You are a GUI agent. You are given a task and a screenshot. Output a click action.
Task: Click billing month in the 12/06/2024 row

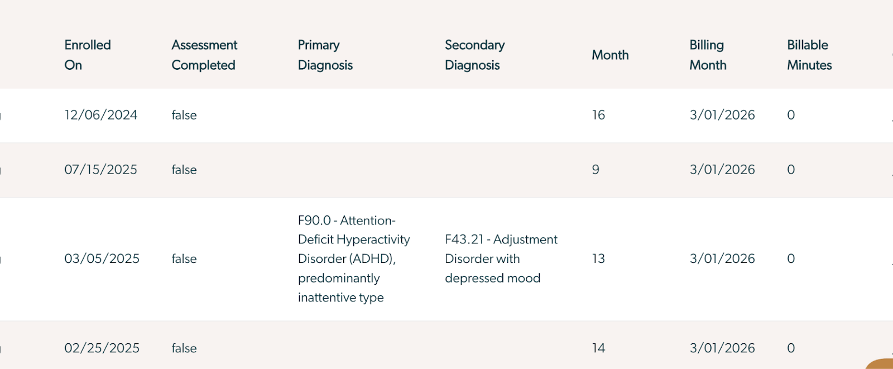722,115
